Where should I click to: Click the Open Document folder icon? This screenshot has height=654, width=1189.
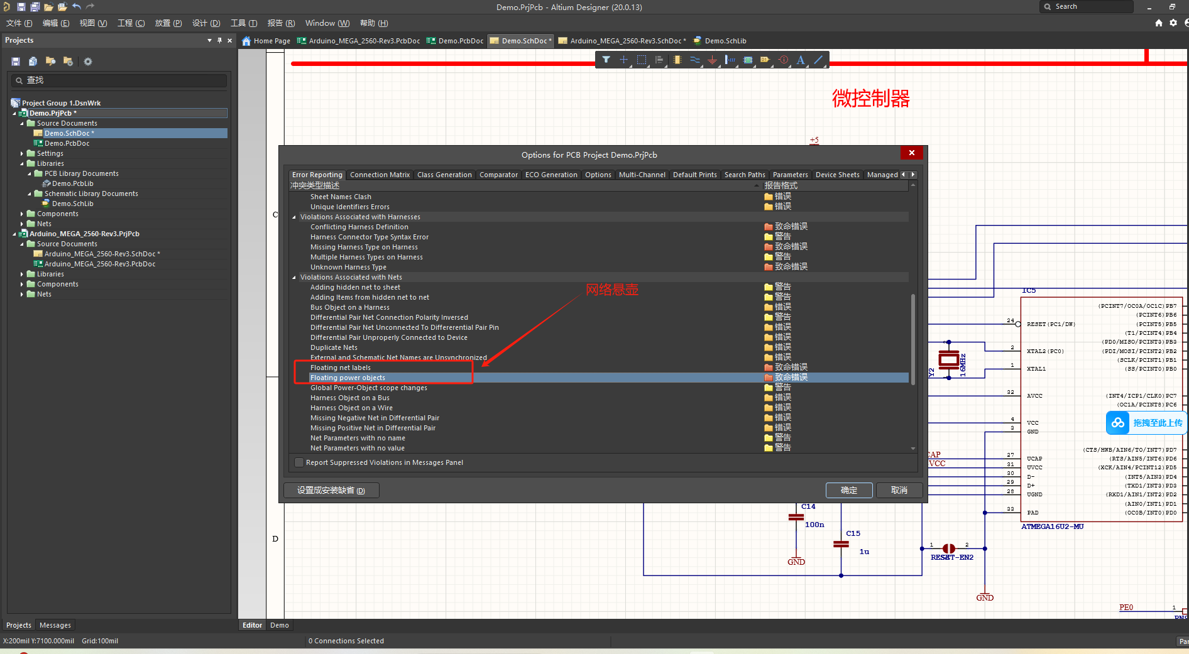tap(48, 7)
